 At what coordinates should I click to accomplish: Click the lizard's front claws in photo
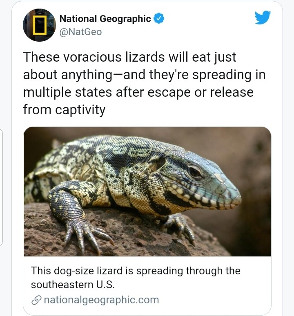(x=87, y=237)
